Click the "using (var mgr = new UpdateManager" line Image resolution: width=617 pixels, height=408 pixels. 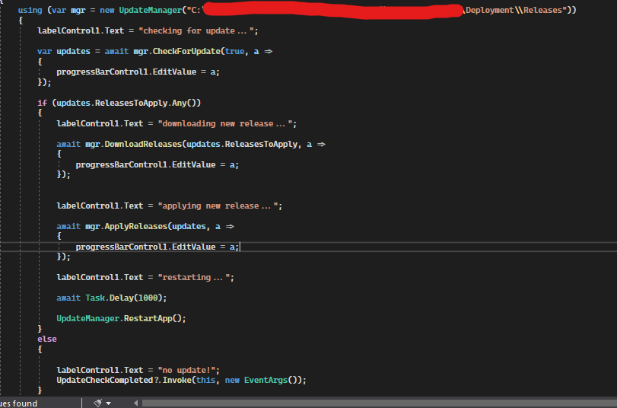tap(297, 10)
